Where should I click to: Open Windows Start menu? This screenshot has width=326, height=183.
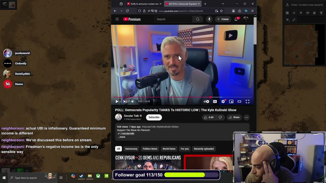click(x=4, y=178)
